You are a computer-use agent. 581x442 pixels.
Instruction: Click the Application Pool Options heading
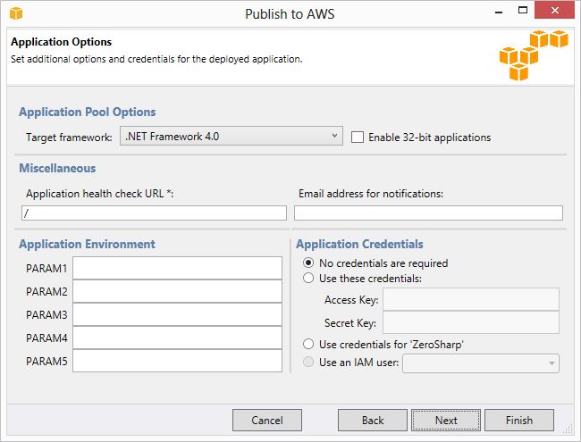(88, 113)
